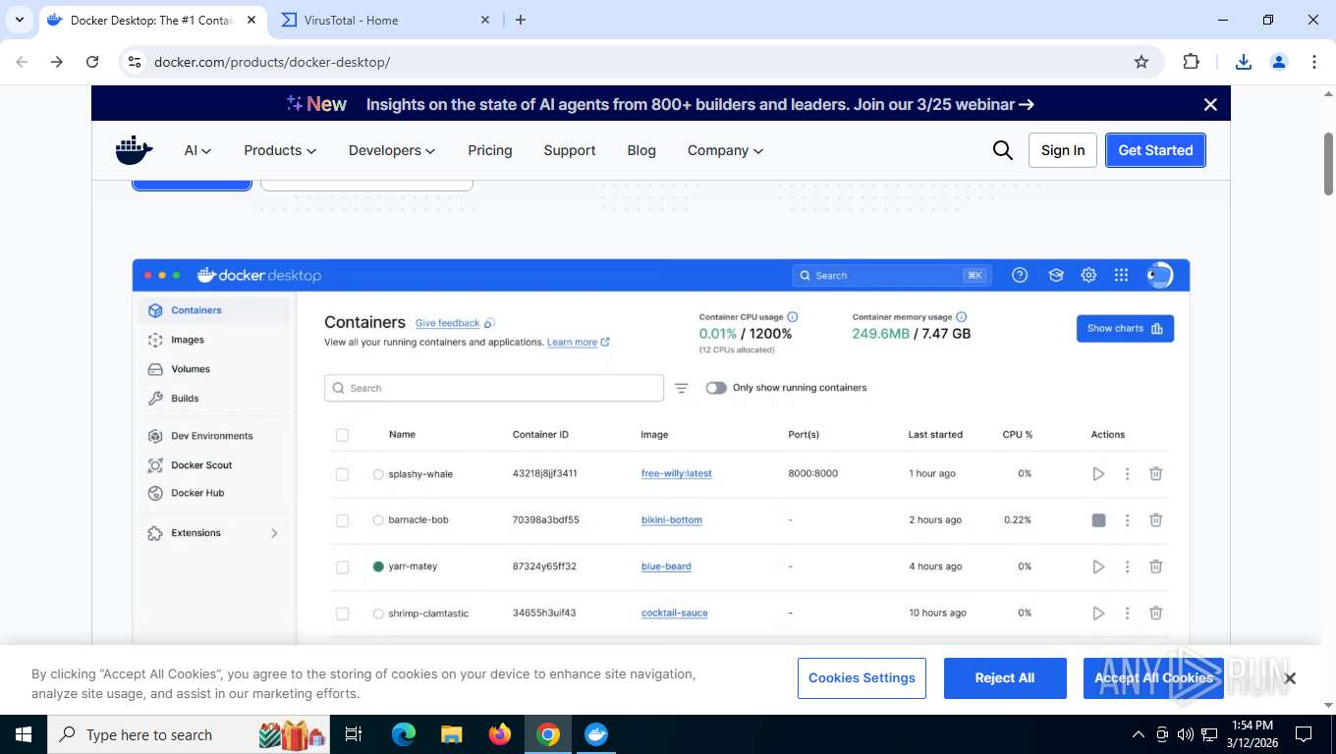Viewport: 1336px width, 754px height.
Task: Open the Chrome tab search dropdown
Action: [19, 20]
